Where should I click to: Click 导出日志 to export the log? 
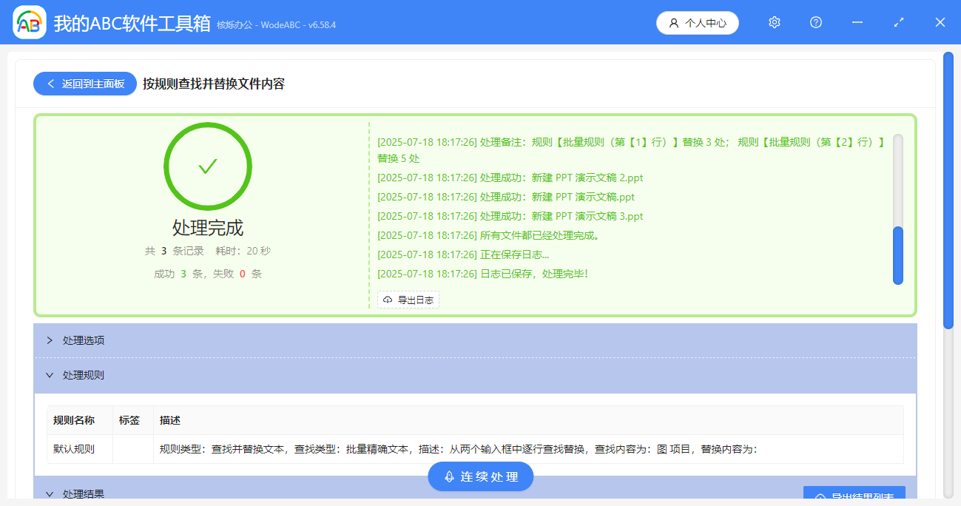point(408,300)
